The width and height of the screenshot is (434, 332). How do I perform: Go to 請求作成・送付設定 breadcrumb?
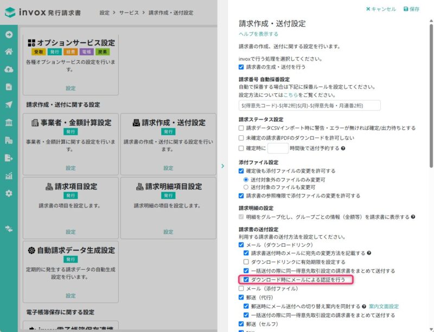[171, 12]
